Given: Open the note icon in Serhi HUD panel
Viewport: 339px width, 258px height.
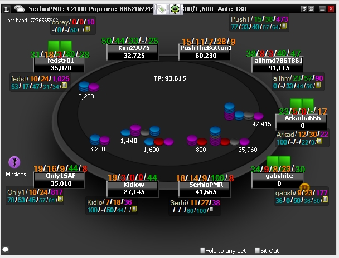Looking at the screenshot, I should click(211, 209).
